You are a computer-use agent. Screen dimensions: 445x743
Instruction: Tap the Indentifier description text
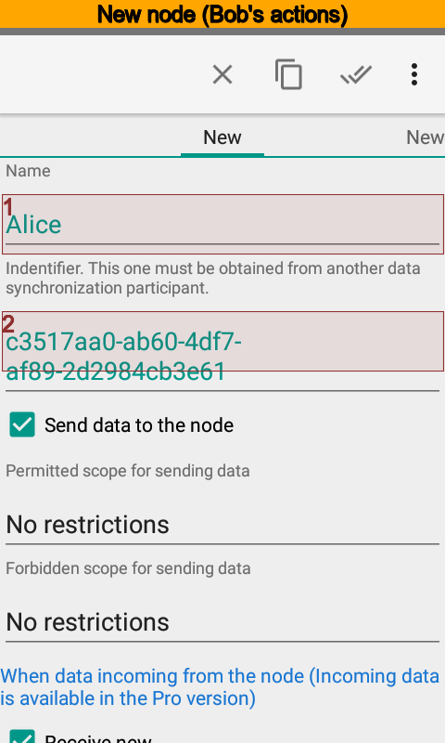(x=213, y=278)
